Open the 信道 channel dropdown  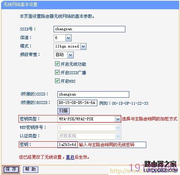(x=69, y=38)
